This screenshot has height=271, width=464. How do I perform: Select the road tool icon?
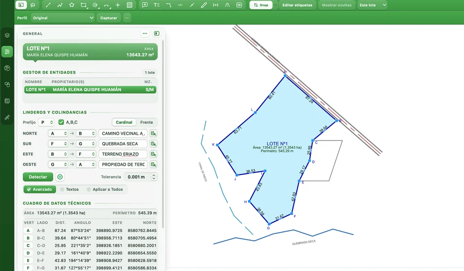tap(227, 5)
